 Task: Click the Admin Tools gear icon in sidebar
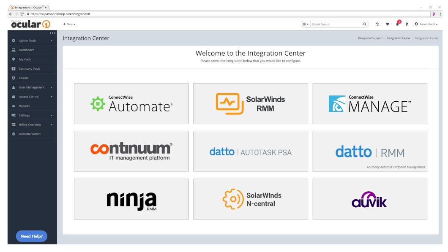click(14, 41)
